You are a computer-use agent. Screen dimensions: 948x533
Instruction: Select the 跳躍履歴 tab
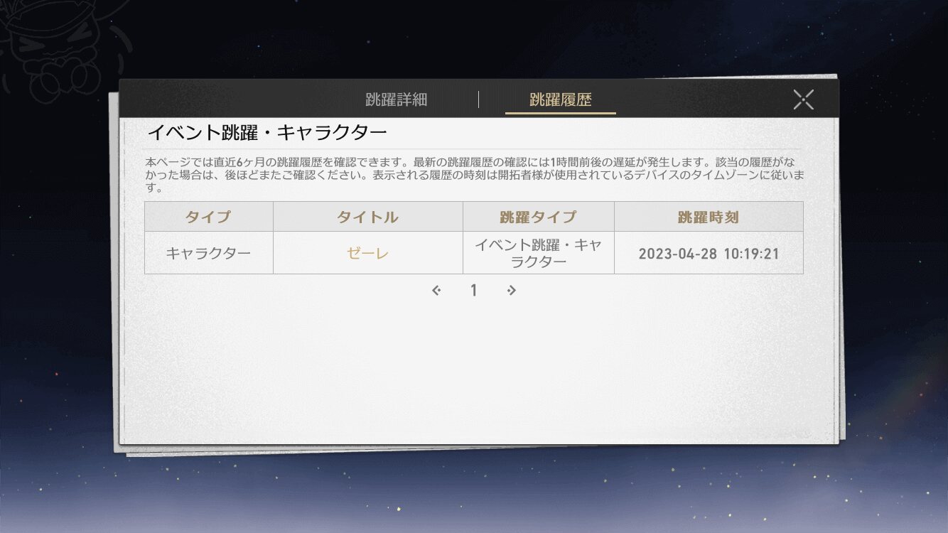pos(560,99)
